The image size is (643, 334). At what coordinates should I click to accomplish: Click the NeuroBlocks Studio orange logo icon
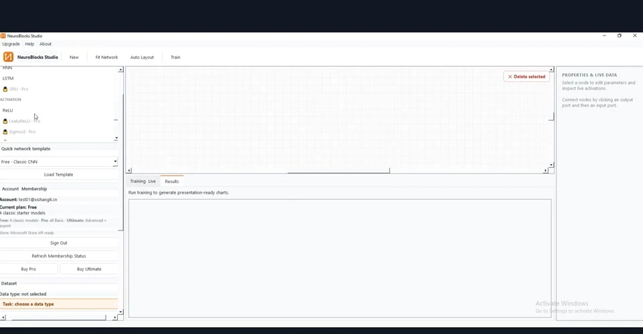(x=8, y=57)
